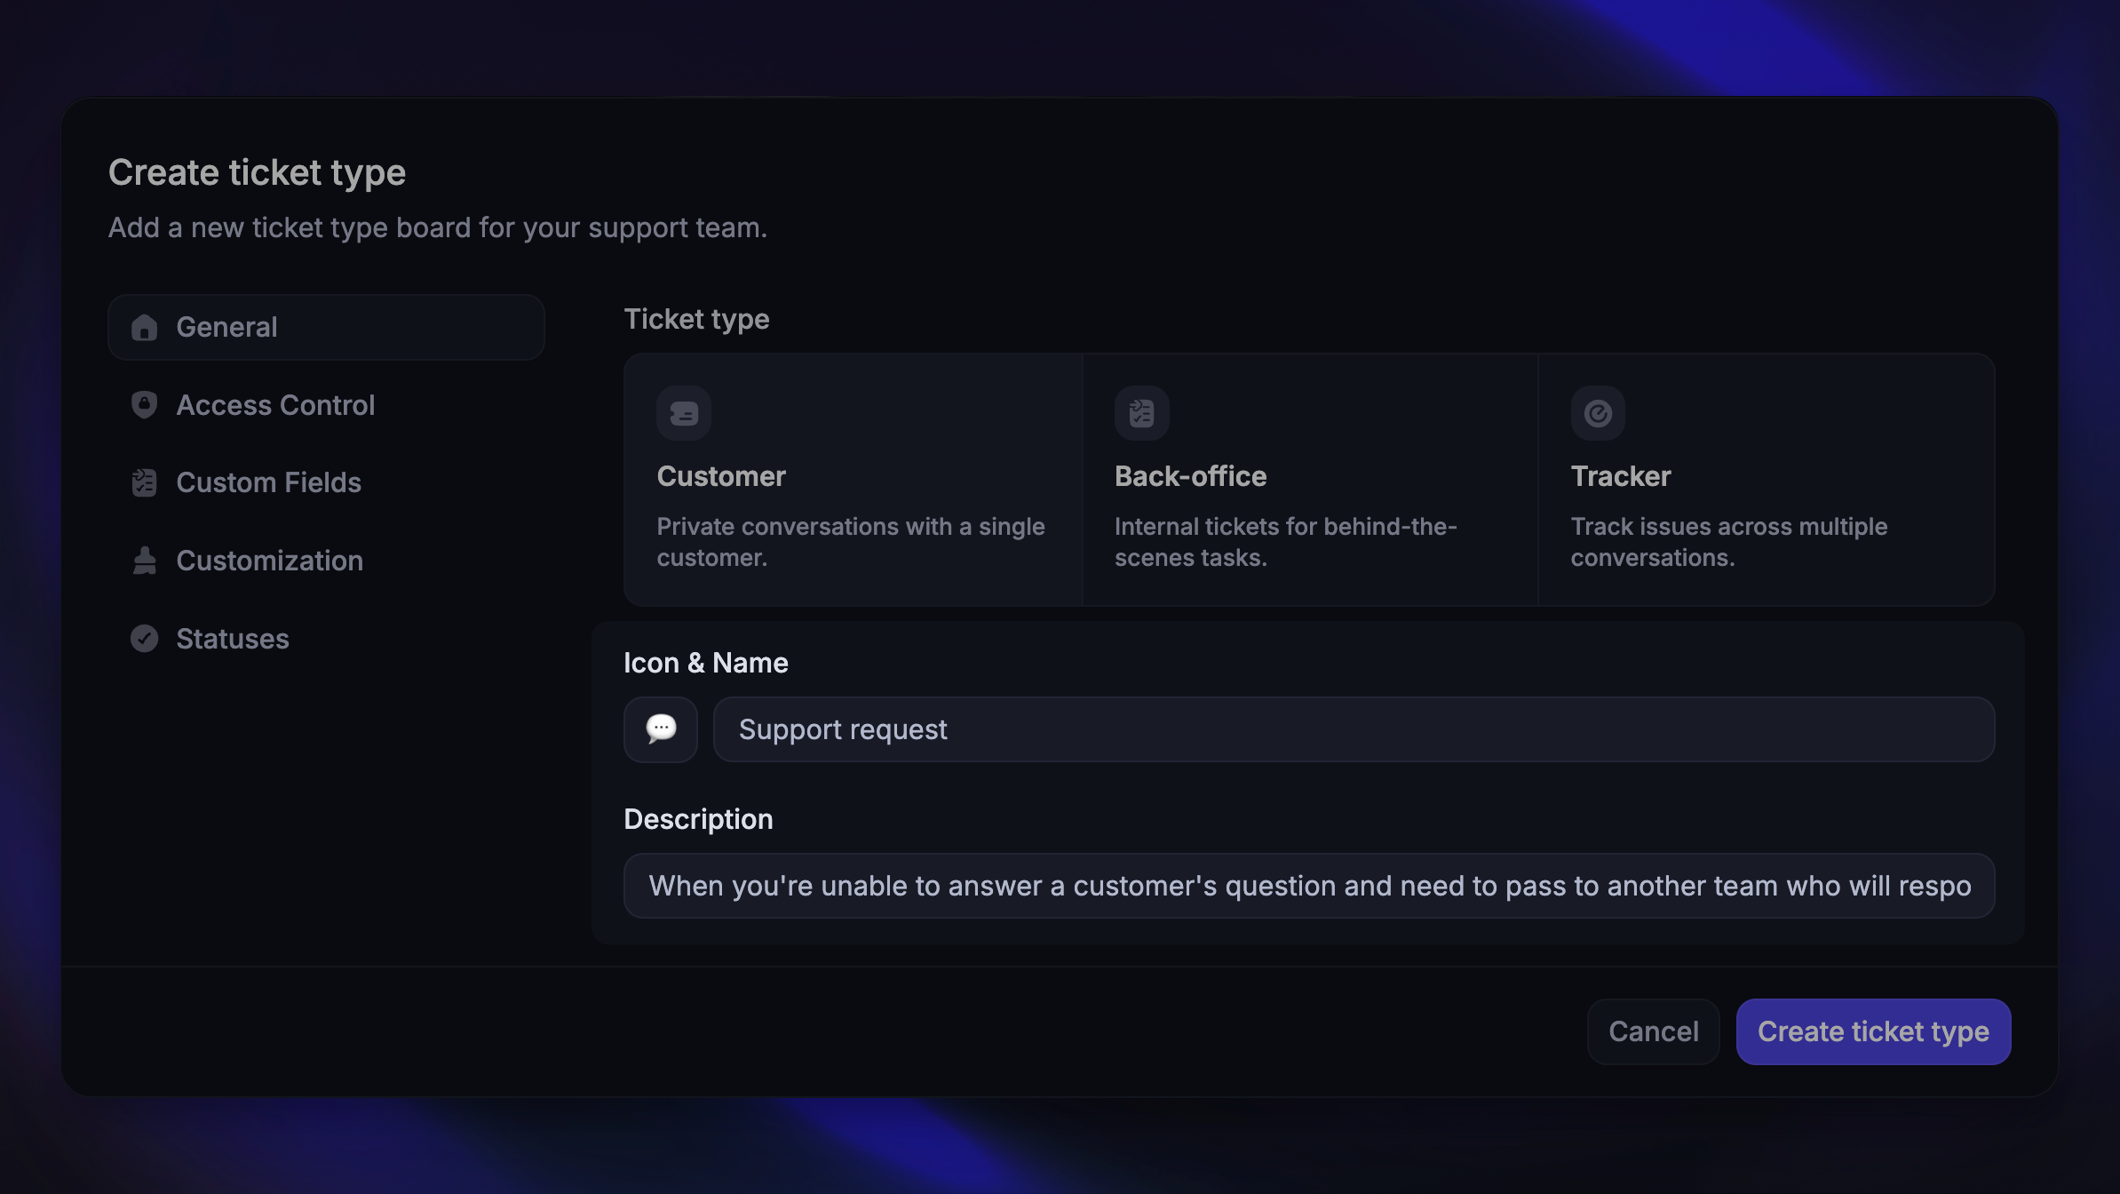The height and width of the screenshot is (1194, 2120).
Task: Select the Back-office tickets icon
Action: 1140,412
